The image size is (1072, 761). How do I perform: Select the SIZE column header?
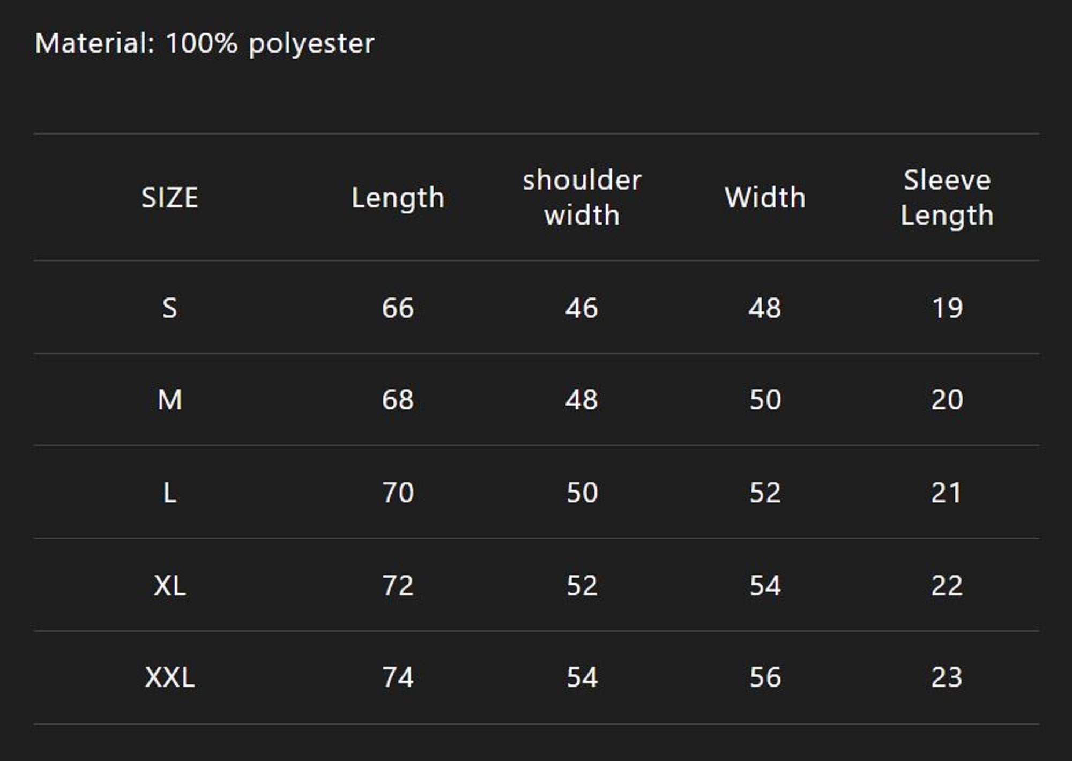pyautogui.click(x=170, y=198)
